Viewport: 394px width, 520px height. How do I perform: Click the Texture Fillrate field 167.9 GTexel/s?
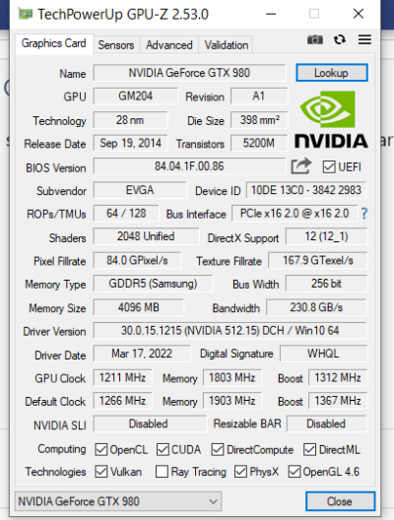pos(318,260)
